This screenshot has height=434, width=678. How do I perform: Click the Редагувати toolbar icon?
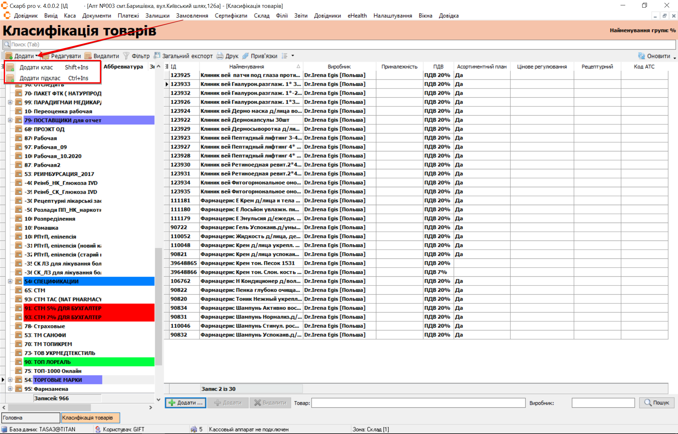click(46, 56)
